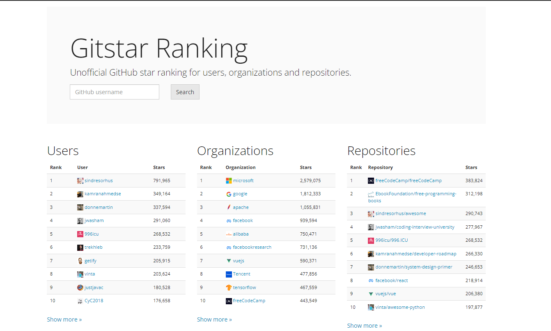The width and height of the screenshot is (551, 331).
Task: Open tensorflow organization link
Action: coord(245,287)
